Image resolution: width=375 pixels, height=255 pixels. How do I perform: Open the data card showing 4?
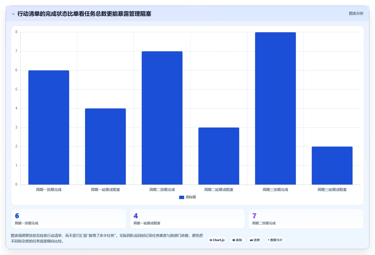[187, 219]
